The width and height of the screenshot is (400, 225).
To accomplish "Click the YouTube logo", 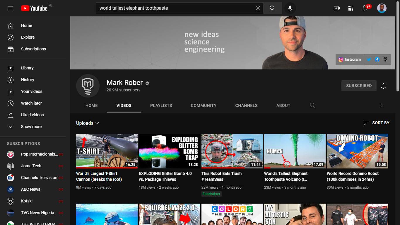I will (x=34, y=8).
